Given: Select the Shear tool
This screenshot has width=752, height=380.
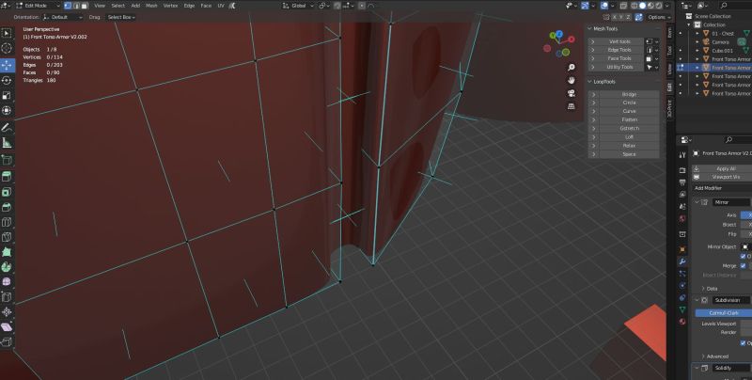Looking at the screenshot, I should (7, 326).
